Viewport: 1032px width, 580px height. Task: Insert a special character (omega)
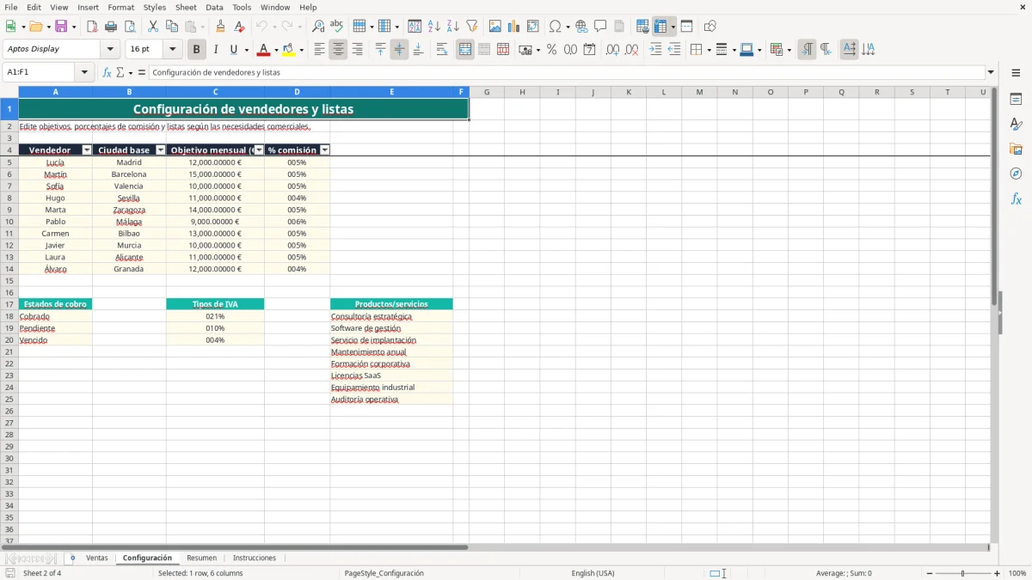click(556, 27)
